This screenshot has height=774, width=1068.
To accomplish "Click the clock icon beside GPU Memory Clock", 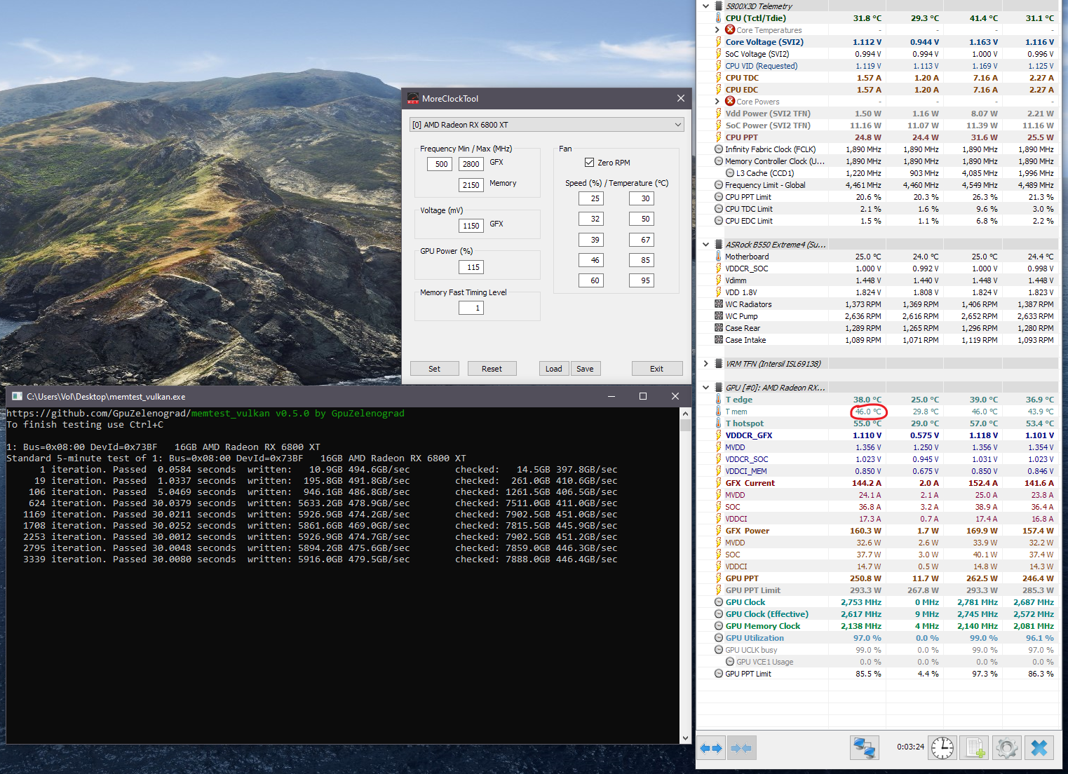I will coord(719,626).
